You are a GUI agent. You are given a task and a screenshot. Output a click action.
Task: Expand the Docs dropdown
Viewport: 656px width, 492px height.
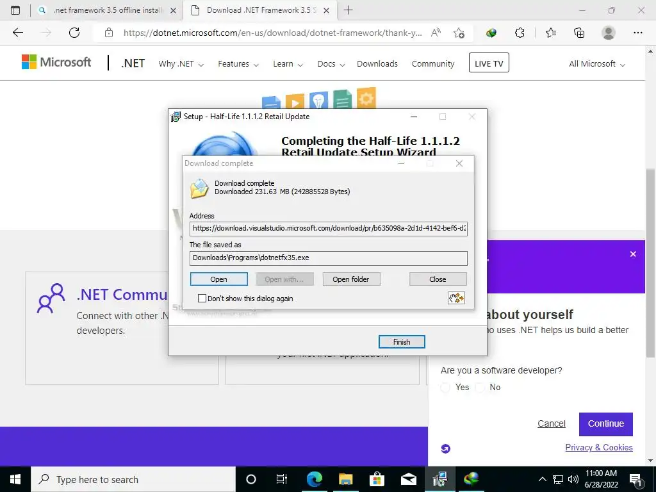tap(331, 64)
